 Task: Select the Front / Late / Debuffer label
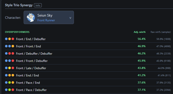[x=31, y=68]
